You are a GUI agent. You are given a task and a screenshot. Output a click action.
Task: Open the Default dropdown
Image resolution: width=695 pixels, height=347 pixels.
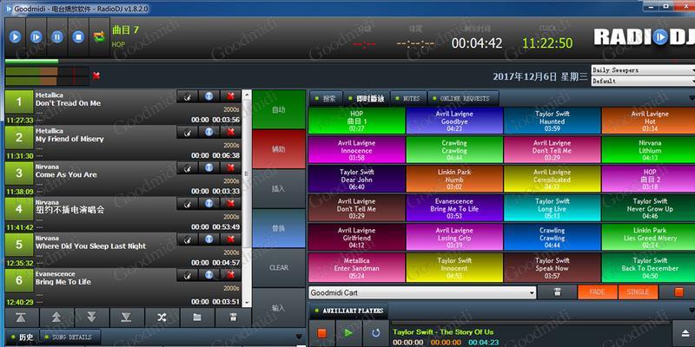tap(643, 81)
